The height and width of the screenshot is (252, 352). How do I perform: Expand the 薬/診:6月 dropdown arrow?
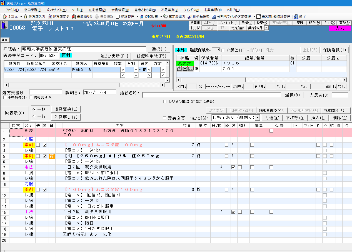[x=266, y=28]
